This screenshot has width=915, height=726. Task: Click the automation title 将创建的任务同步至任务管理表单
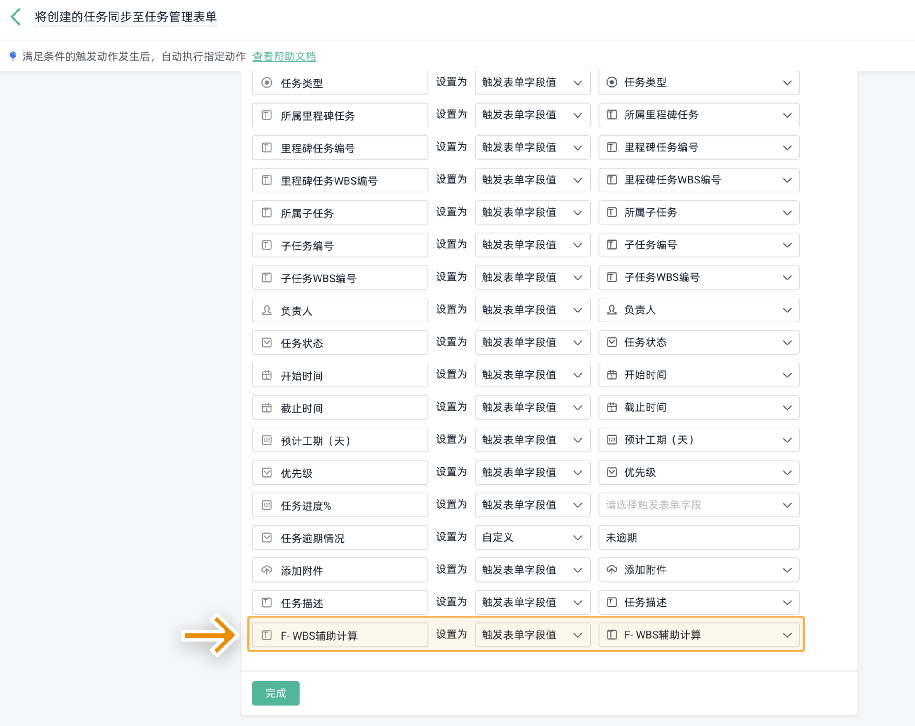click(x=126, y=17)
